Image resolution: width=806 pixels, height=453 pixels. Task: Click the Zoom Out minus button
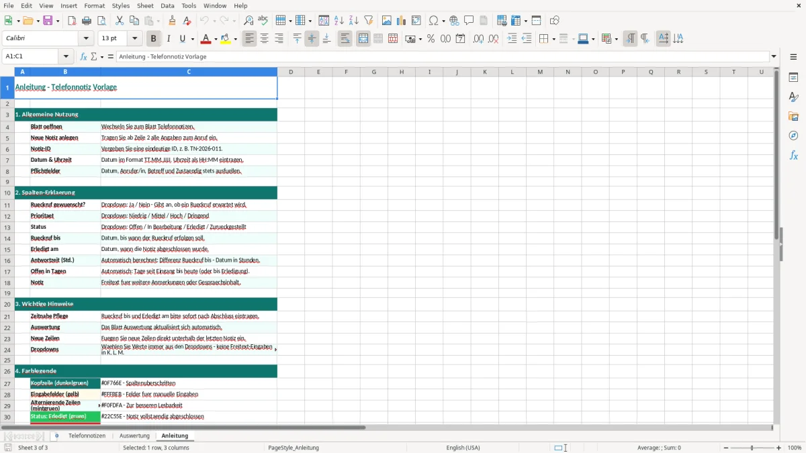(x=727, y=448)
